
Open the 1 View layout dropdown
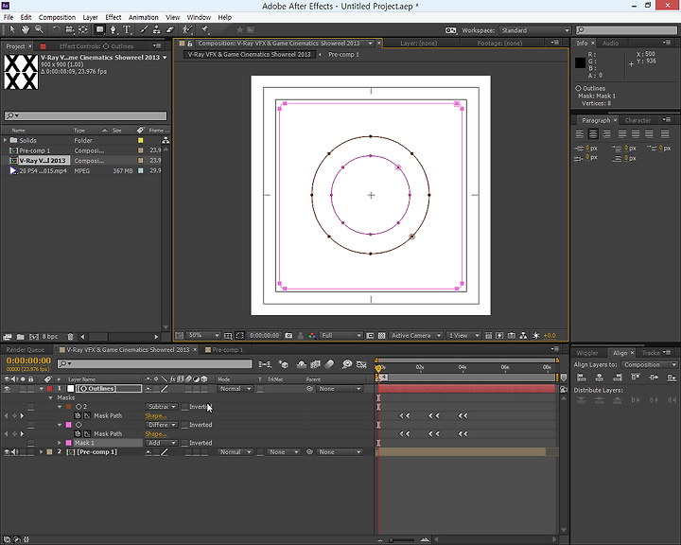pyautogui.click(x=463, y=336)
